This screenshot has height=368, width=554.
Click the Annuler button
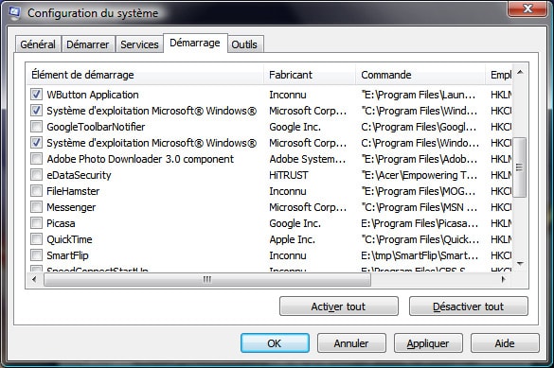pyautogui.click(x=351, y=343)
